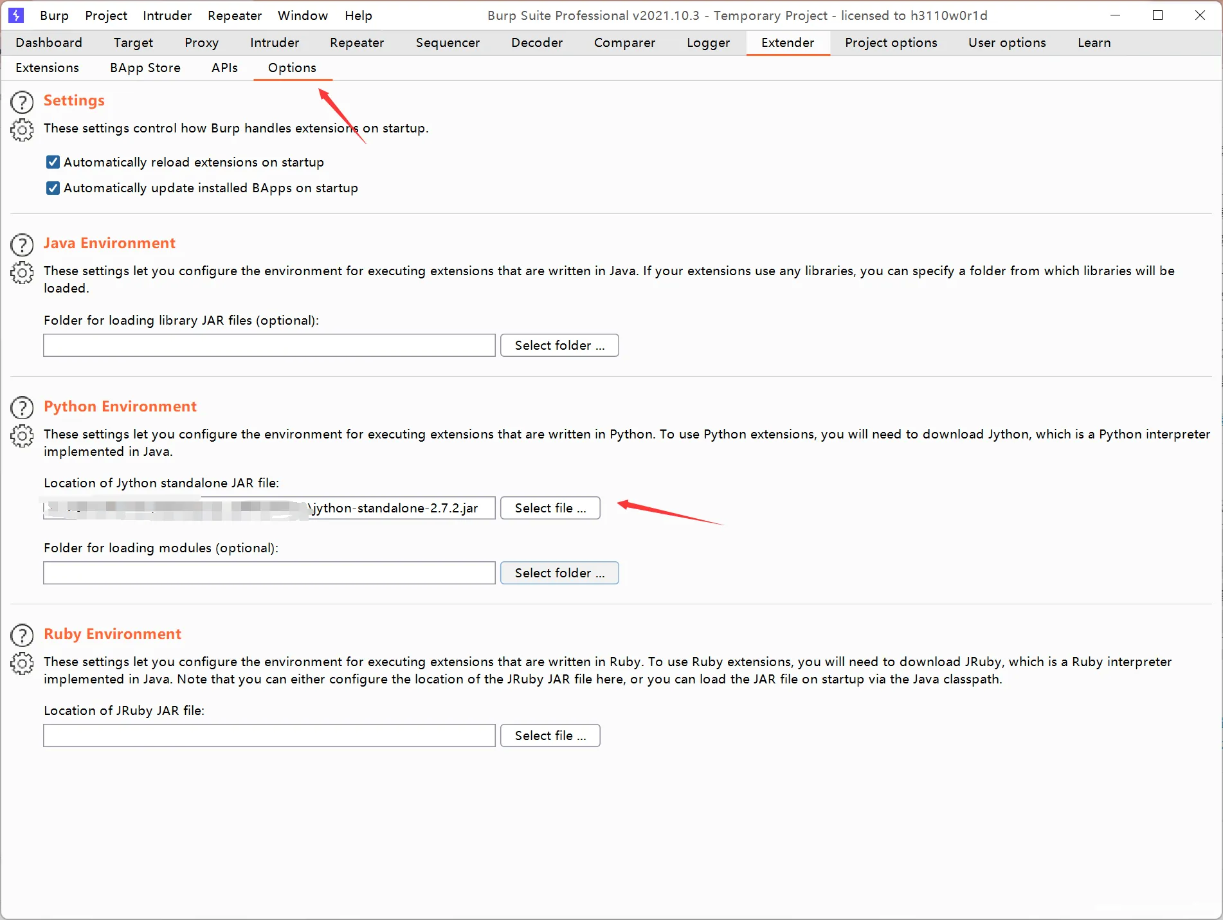Image resolution: width=1223 pixels, height=920 pixels.
Task: Click the Python modules folder input field
Action: [269, 573]
